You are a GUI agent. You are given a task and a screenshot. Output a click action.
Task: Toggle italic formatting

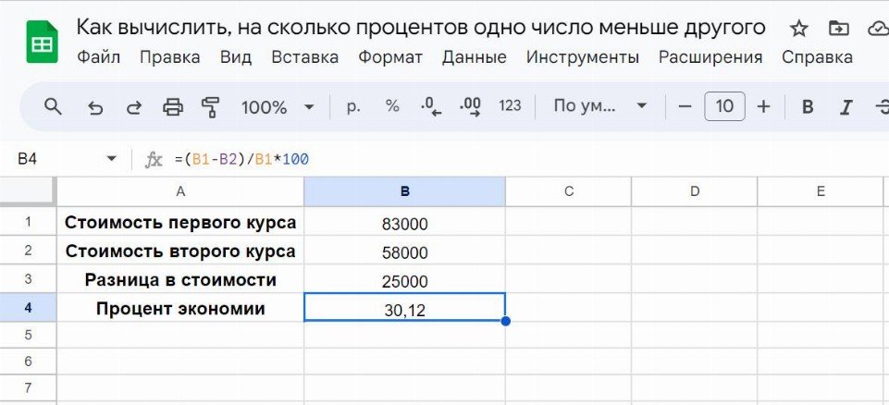tap(845, 106)
